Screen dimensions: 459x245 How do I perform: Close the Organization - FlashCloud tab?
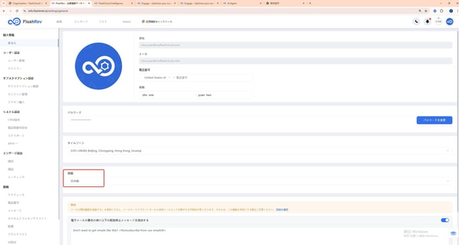pyautogui.click(x=46, y=3)
